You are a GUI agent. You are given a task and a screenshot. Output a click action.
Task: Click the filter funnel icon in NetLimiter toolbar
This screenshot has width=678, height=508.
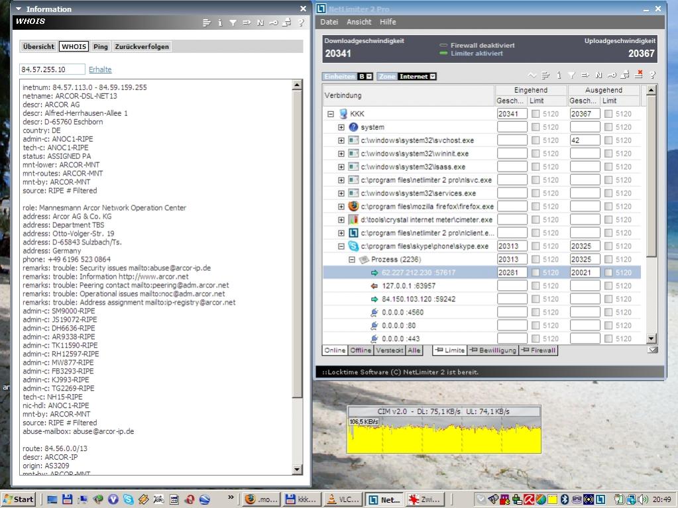pos(572,76)
